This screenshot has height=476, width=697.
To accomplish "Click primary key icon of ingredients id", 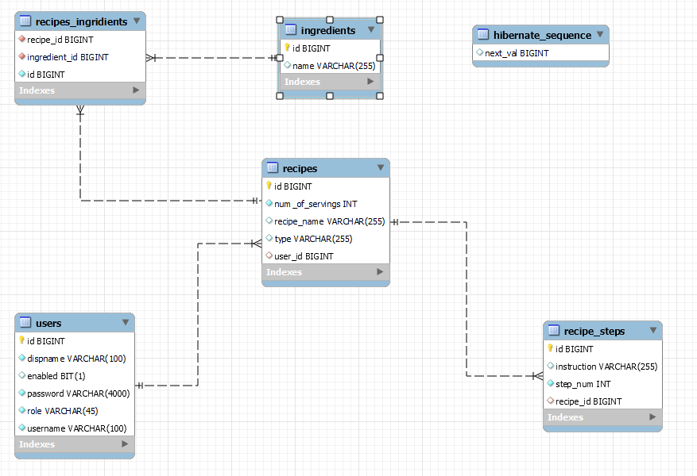I will click(x=287, y=48).
